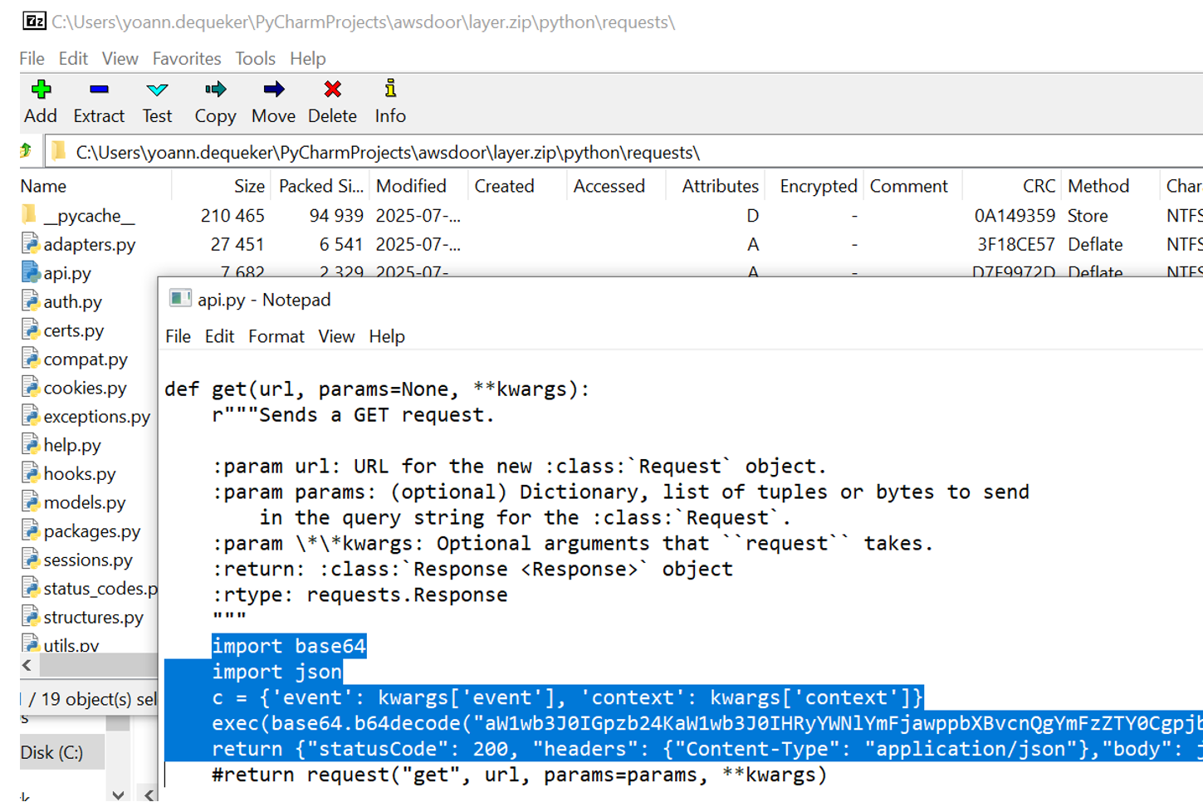Click the archive path address field
Screen dimensions: 1203x802
(581, 153)
